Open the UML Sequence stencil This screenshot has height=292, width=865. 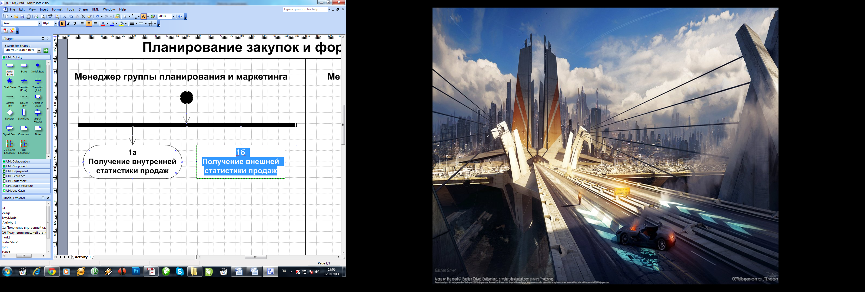tap(26, 176)
